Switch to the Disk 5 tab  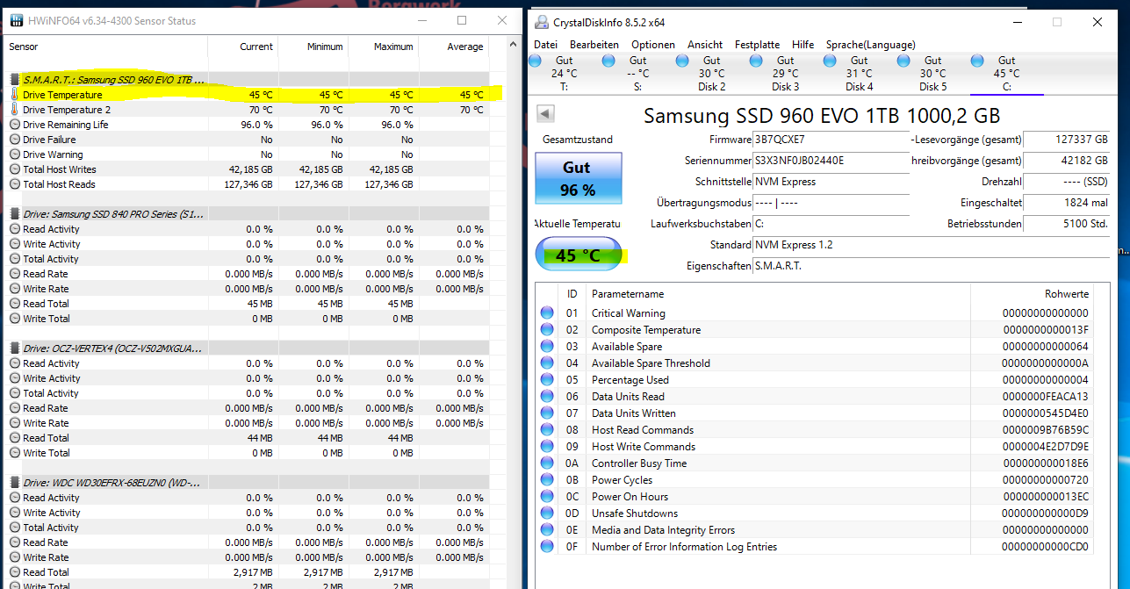pyautogui.click(x=932, y=74)
